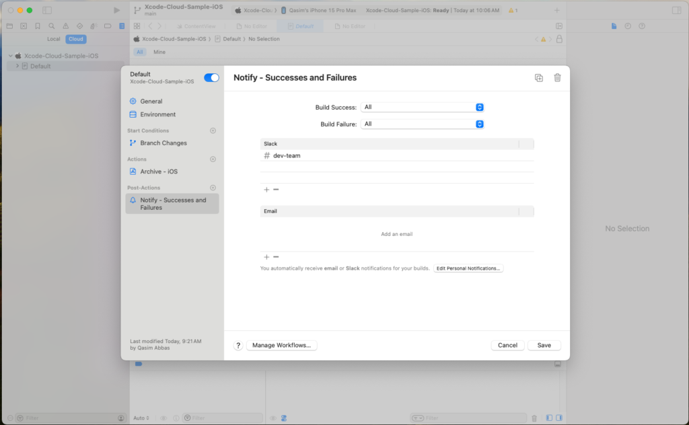Image resolution: width=689 pixels, height=425 pixels.
Task: Toggle the variables view in debug area
Action: 549,418
